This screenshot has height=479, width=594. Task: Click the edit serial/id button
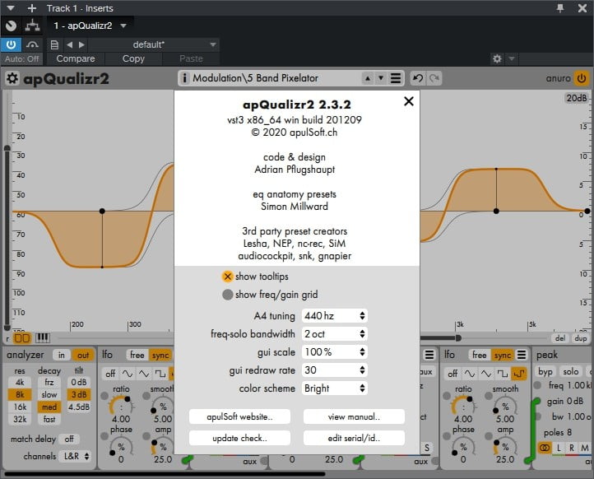point(354,438)
